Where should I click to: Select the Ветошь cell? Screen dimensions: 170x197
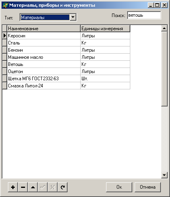coord(44,64)
